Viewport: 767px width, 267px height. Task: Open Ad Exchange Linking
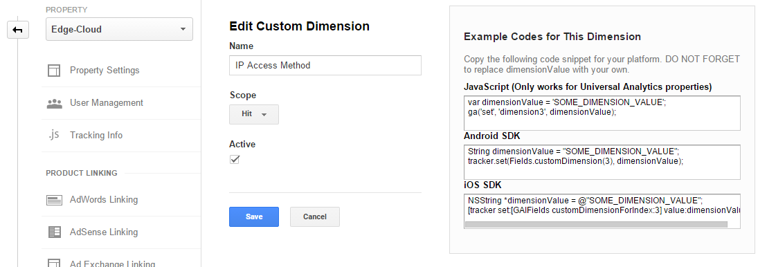(113, 264)
